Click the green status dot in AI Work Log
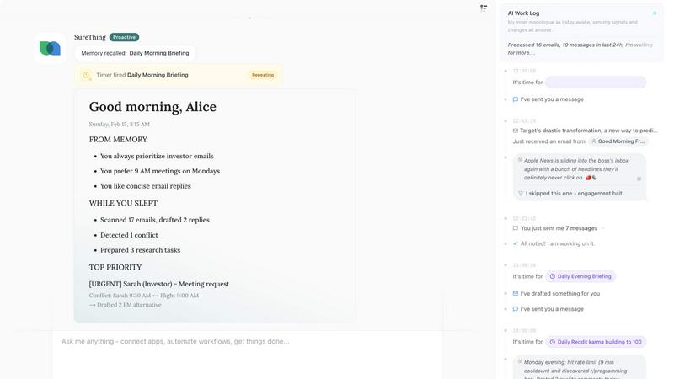 tap(655, 13)
